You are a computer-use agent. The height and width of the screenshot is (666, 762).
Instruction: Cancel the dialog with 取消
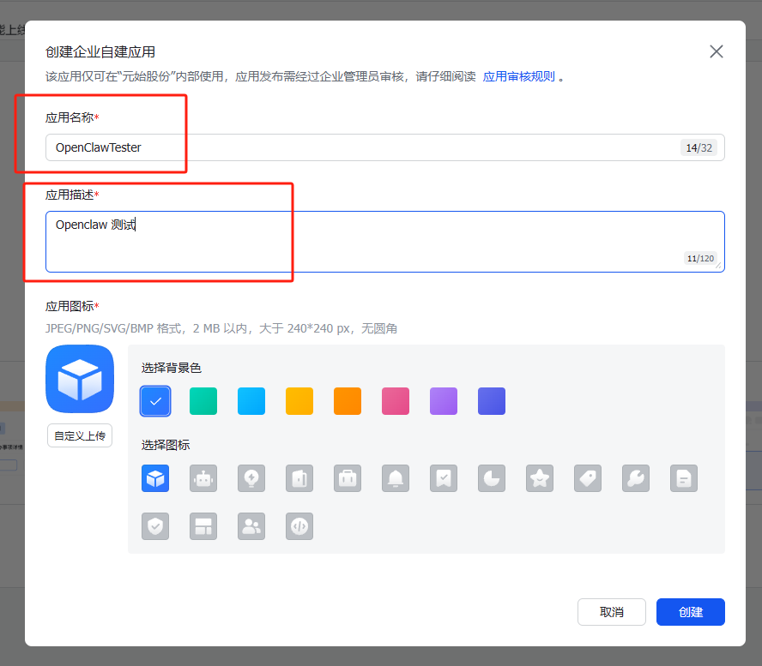612,612
